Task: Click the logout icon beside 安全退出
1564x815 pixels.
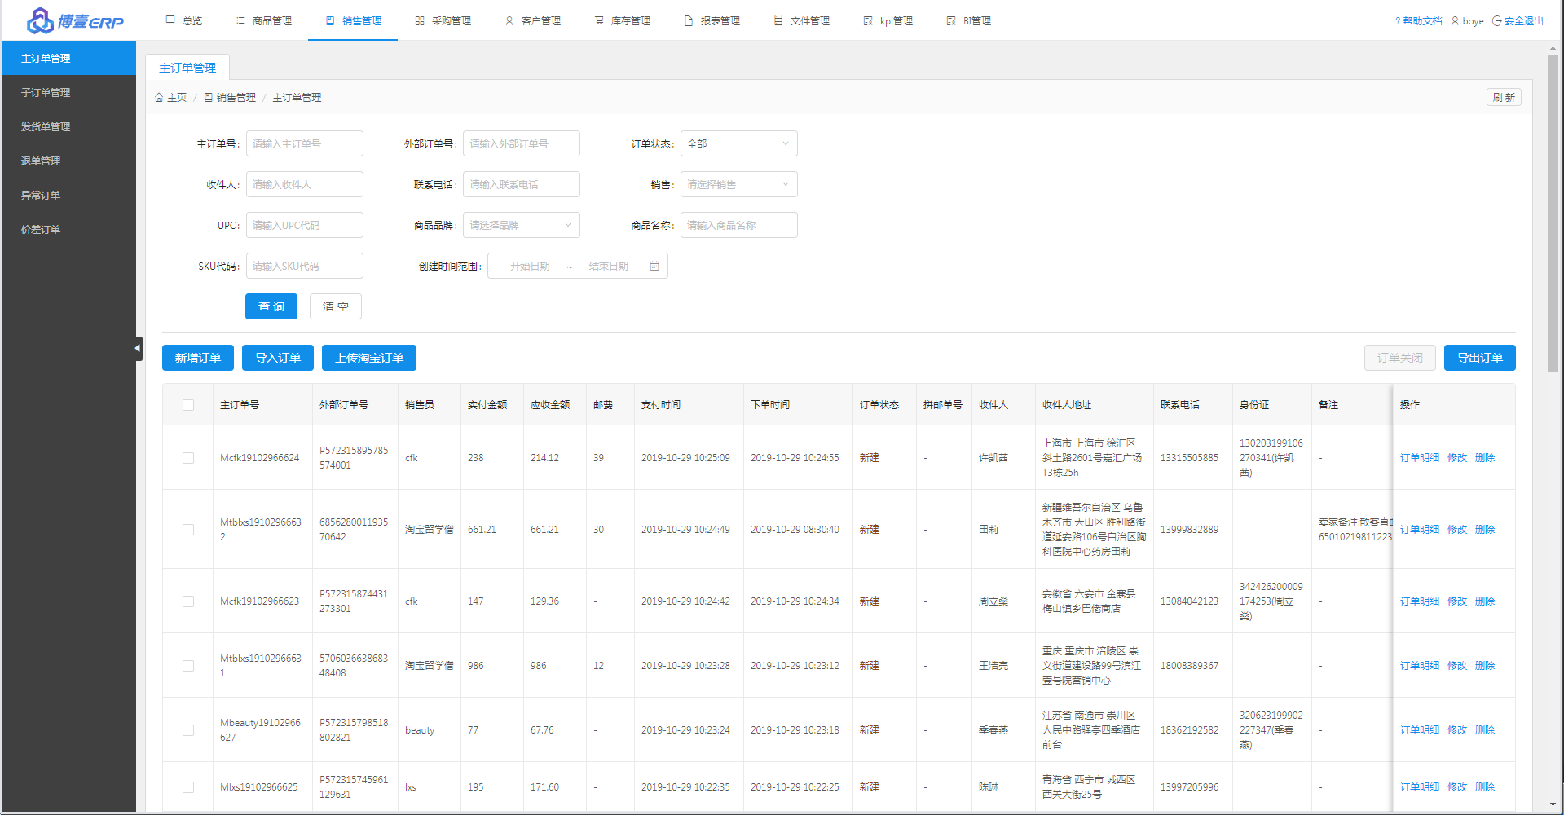Action: [1496, 21]
